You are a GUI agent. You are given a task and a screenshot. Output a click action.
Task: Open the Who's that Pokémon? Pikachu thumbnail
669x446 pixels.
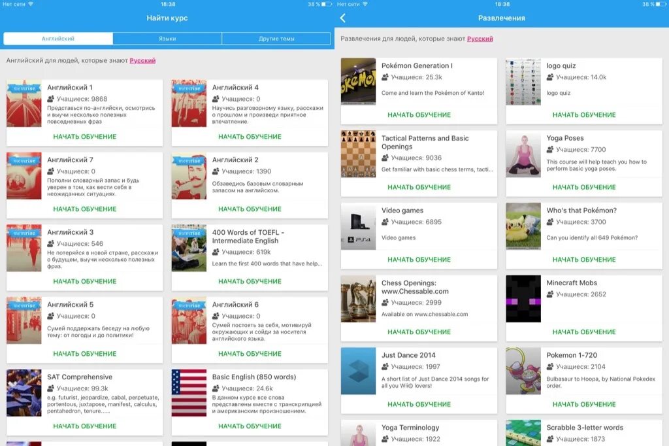pos(523,226)
